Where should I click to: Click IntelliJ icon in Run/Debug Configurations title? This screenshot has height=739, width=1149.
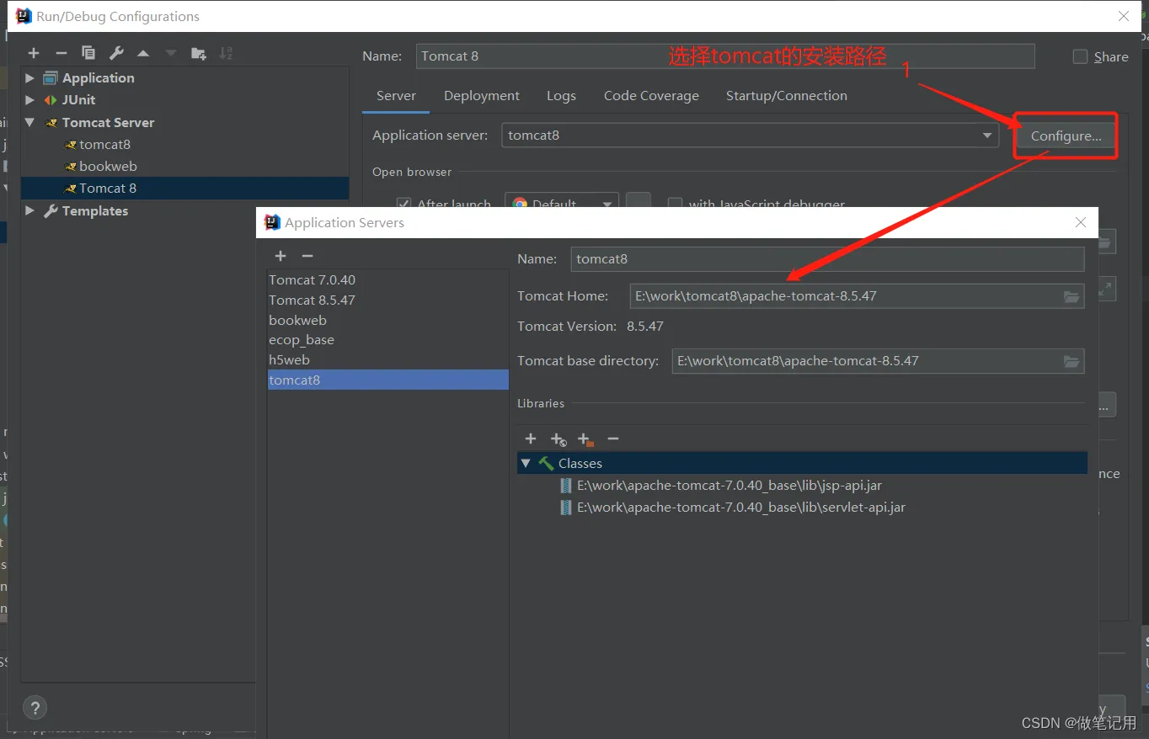click(x=24, y=16)
